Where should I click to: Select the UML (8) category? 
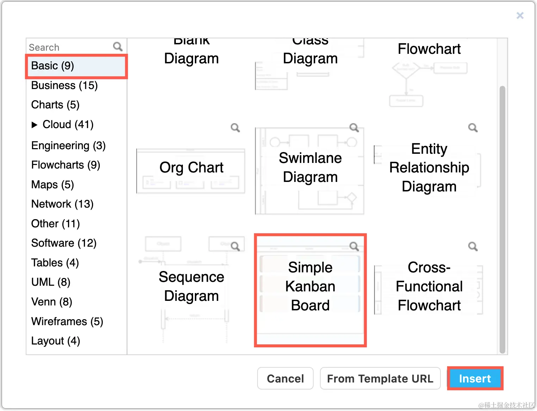coord(51,282)
